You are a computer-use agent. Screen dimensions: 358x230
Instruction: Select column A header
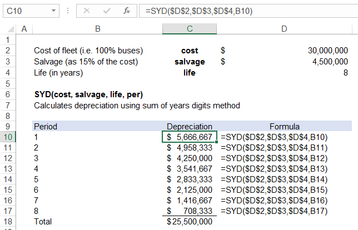(23, 28)
